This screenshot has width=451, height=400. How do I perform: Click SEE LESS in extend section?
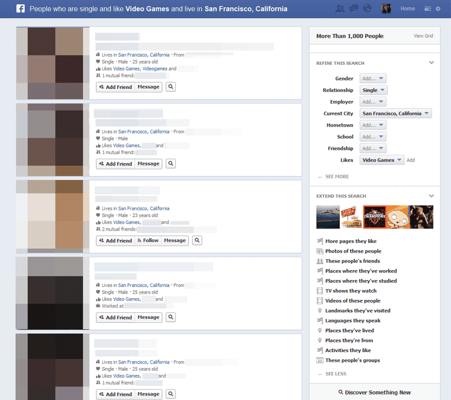335,374
